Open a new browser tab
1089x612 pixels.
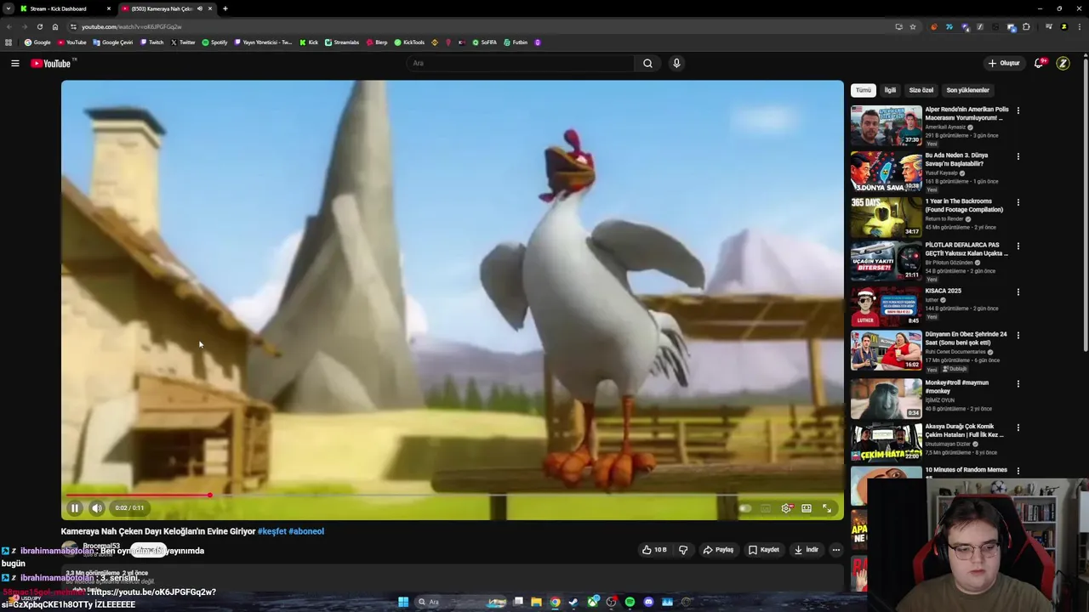tap(225, 8)
